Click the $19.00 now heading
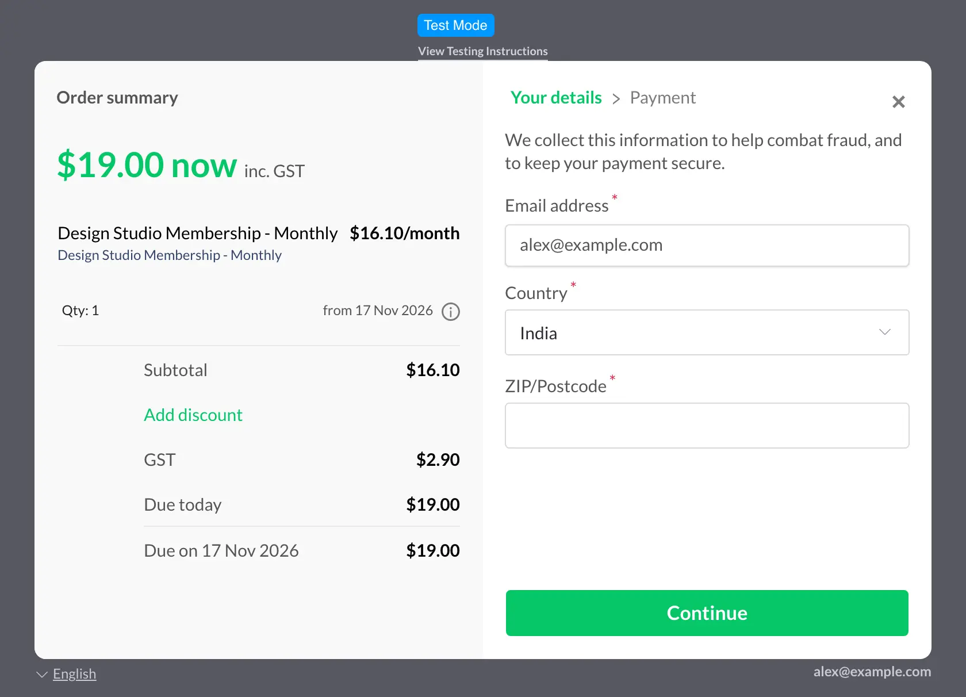Viewport: 966px width, 697px height. pyautogui.click(x=147, y=165)
